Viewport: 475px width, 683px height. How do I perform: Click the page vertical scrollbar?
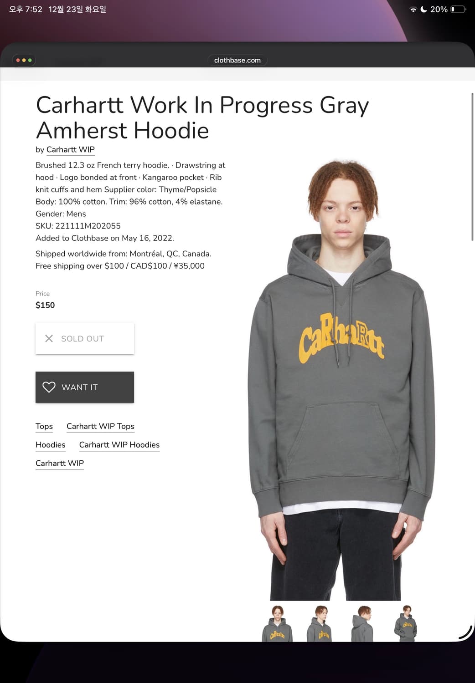tap(472, 167)
